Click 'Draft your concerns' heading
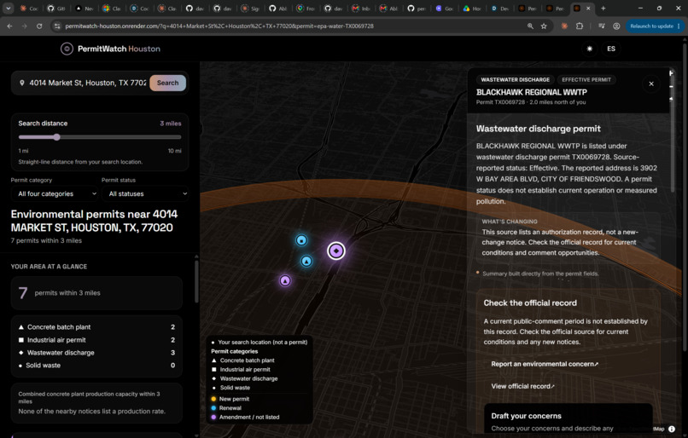Image resolution: width=688 pixels, height=438 pixels. click(526, 416)
